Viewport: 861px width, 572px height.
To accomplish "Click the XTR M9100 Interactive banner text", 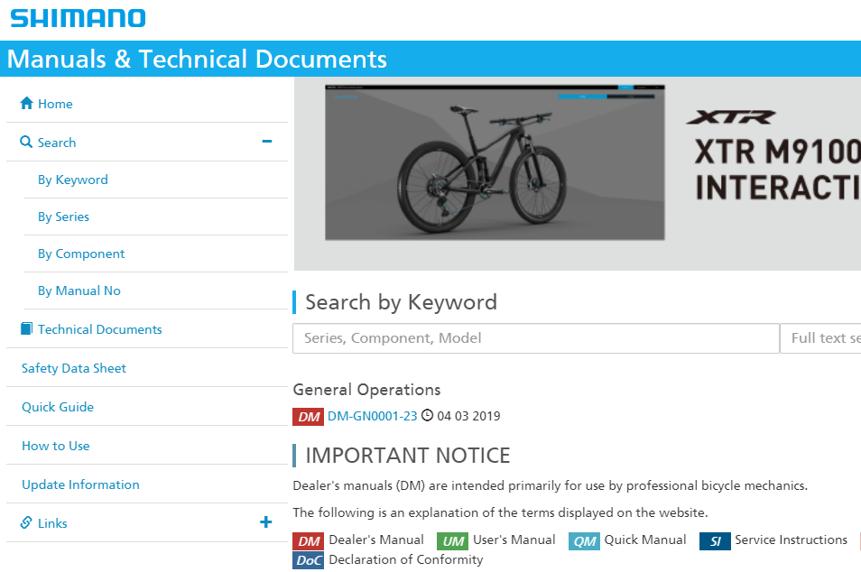I will pyautogui.click(x=777, y=169).
